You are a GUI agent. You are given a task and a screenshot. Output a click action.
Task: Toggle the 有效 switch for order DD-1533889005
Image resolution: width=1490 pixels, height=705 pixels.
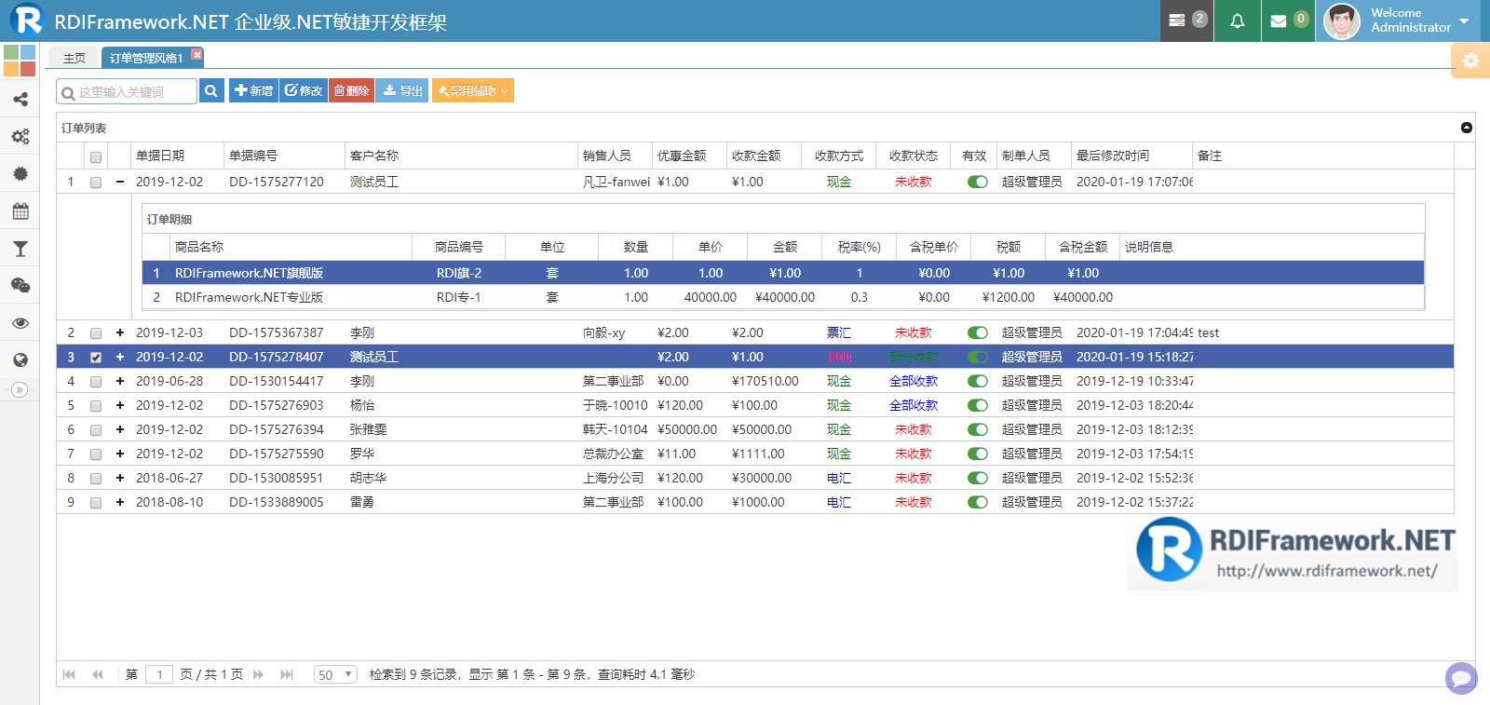point(977,502)
